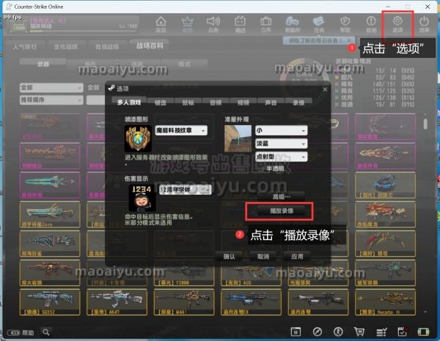Select the 多人游戏 tab in options
Screen dimensions: 440x341
coord(129,102)
